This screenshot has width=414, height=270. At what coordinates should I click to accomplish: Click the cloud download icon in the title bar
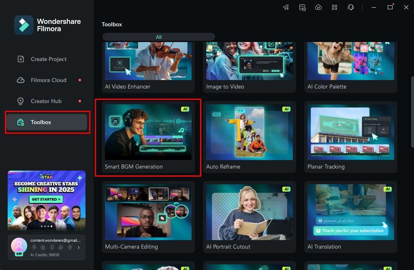point(318,7)
